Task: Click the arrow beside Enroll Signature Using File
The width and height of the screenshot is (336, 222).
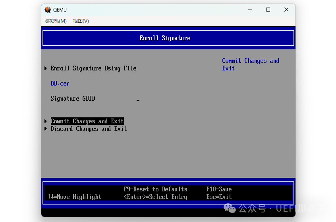Action: tap(46, 68)
